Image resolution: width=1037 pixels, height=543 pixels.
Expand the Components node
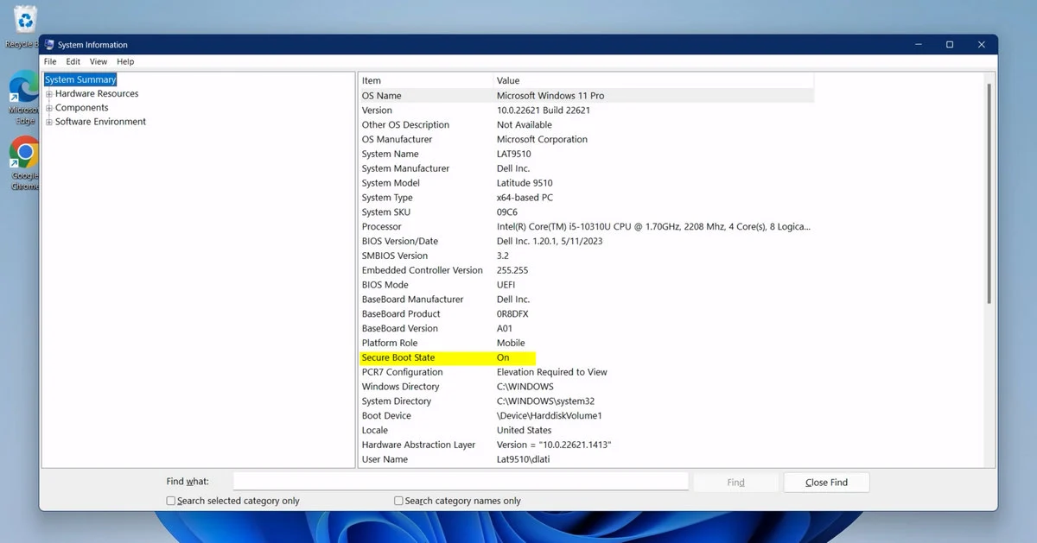coord(49,108)
